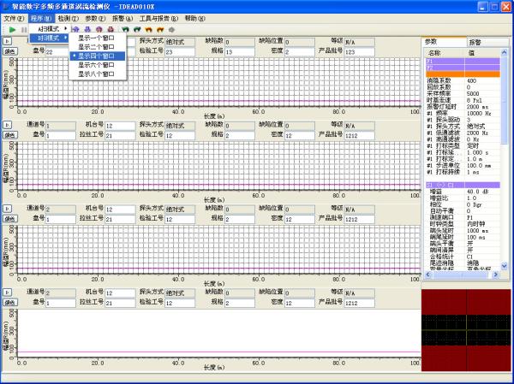
Task: Click down arrow of parameter list scrollbar
Action: click(x=505, y=266)
